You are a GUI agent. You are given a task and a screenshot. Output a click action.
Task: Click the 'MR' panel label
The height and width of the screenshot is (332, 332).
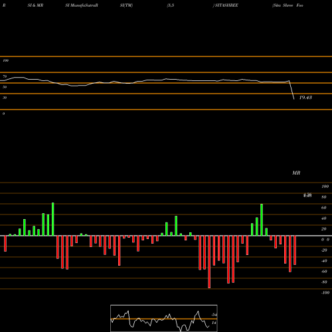pos(296,173)
